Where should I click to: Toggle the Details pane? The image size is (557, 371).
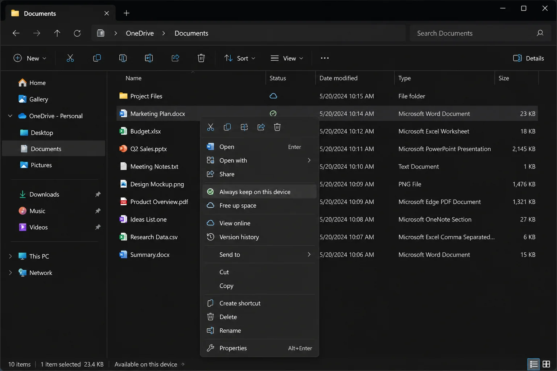click(x=528, y=58)
